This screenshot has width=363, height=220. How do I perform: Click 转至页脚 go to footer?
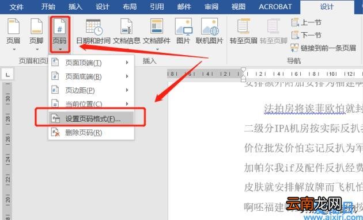coord(274,31)
